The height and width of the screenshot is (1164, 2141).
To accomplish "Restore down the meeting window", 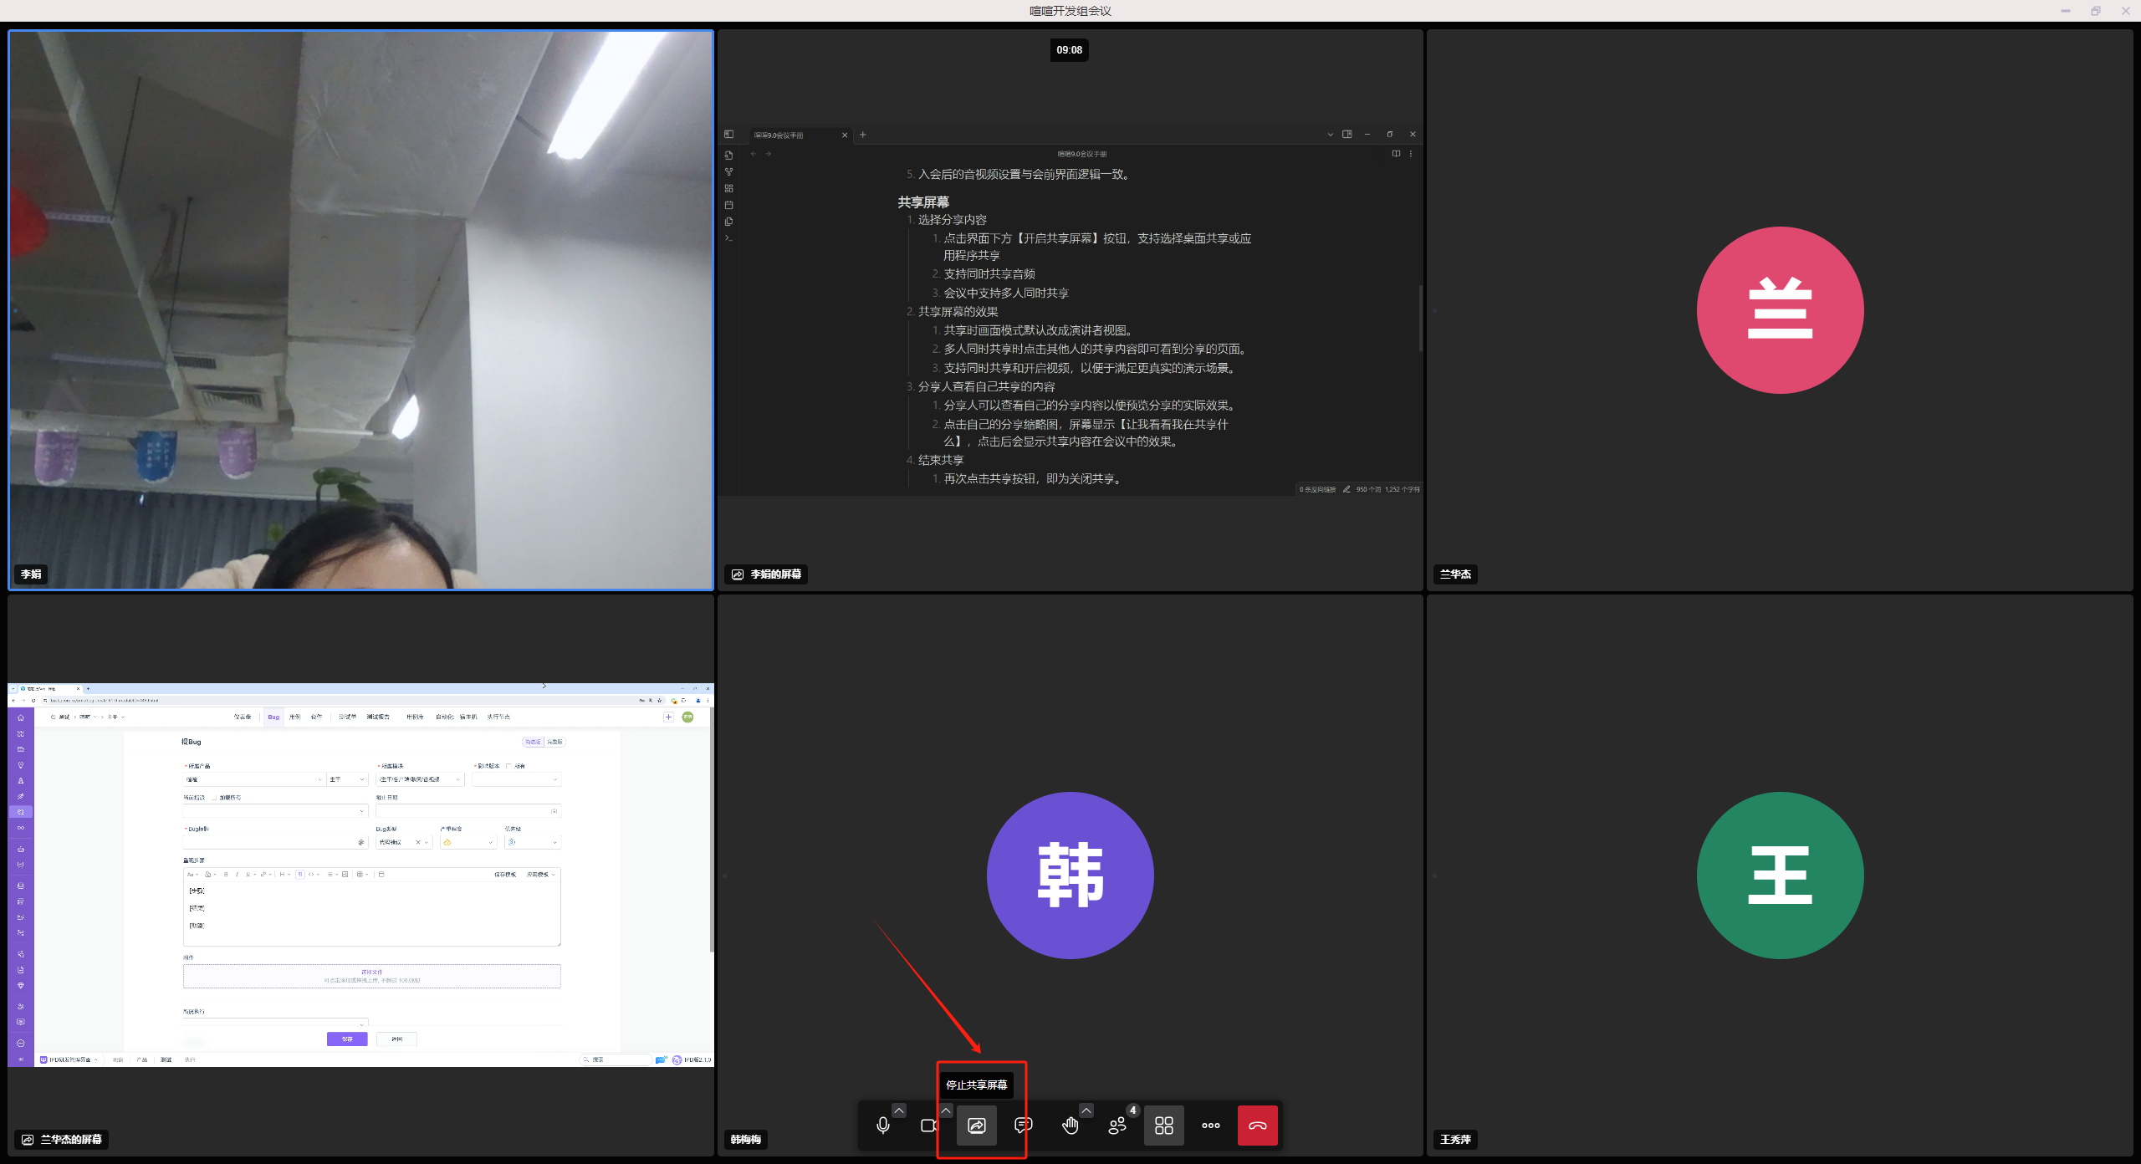I will (x=2095, y=11).
